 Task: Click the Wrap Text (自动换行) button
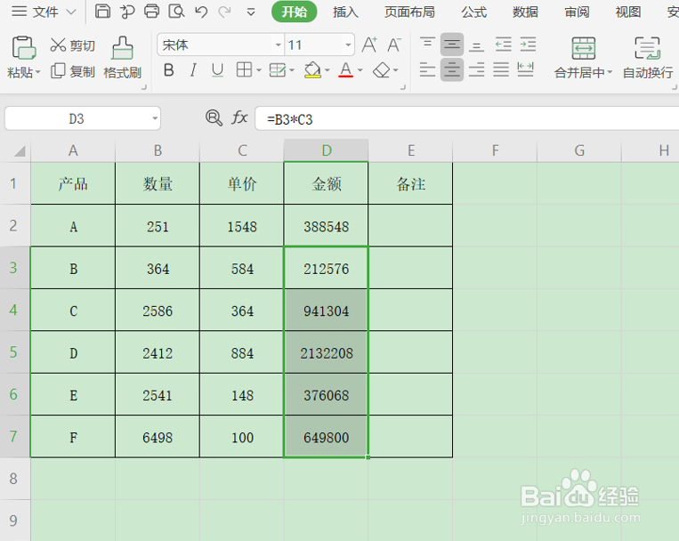click(648, 58)
